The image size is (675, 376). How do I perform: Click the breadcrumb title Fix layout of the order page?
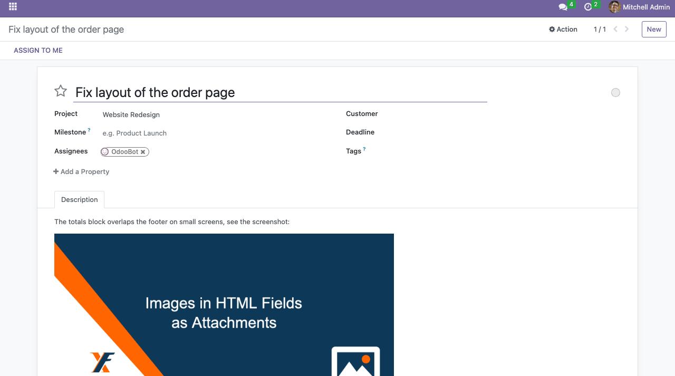[66, 30]
